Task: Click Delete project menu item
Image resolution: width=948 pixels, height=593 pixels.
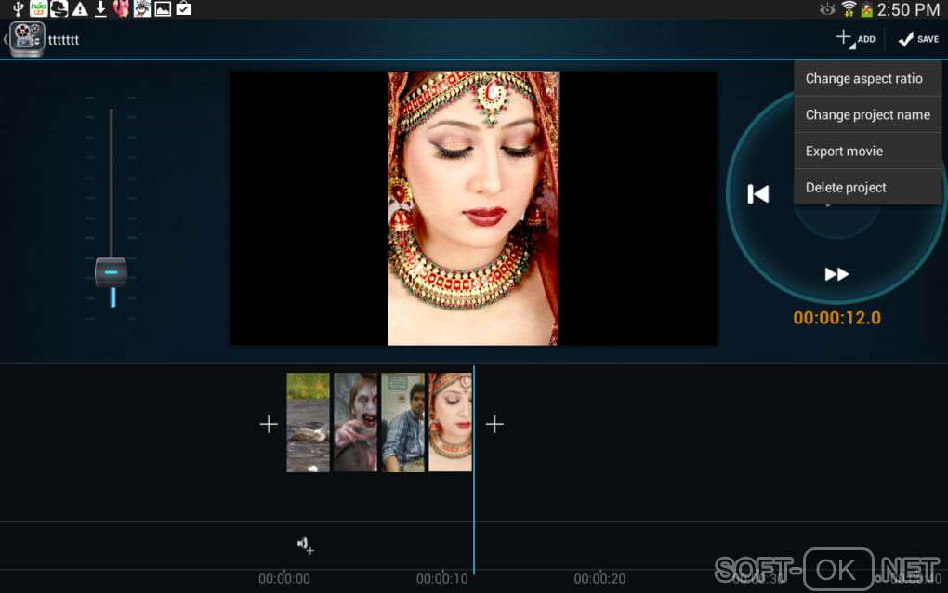Action: click(x=846, y=188)
